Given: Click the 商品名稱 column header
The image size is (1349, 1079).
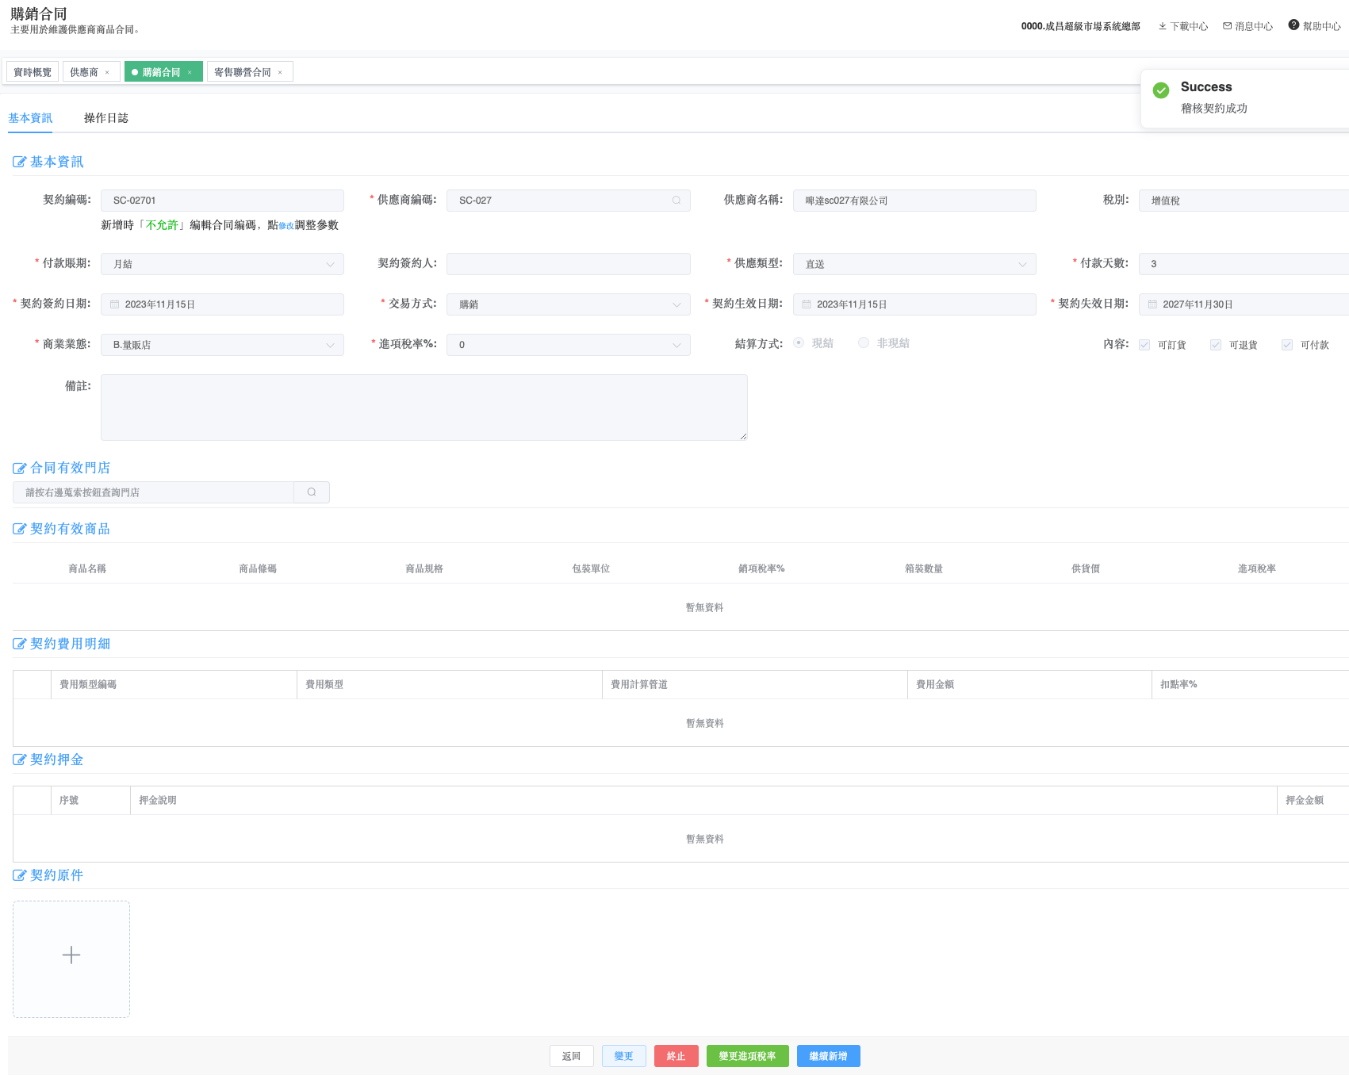Looking at the screenshot, I should point(87,568).
